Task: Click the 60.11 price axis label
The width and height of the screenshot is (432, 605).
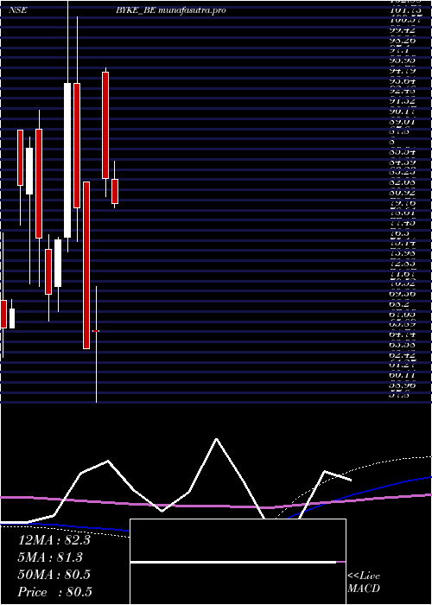Action: coord(403,375)
